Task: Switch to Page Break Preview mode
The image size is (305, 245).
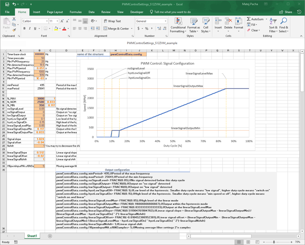Action: tap(257, 242)
